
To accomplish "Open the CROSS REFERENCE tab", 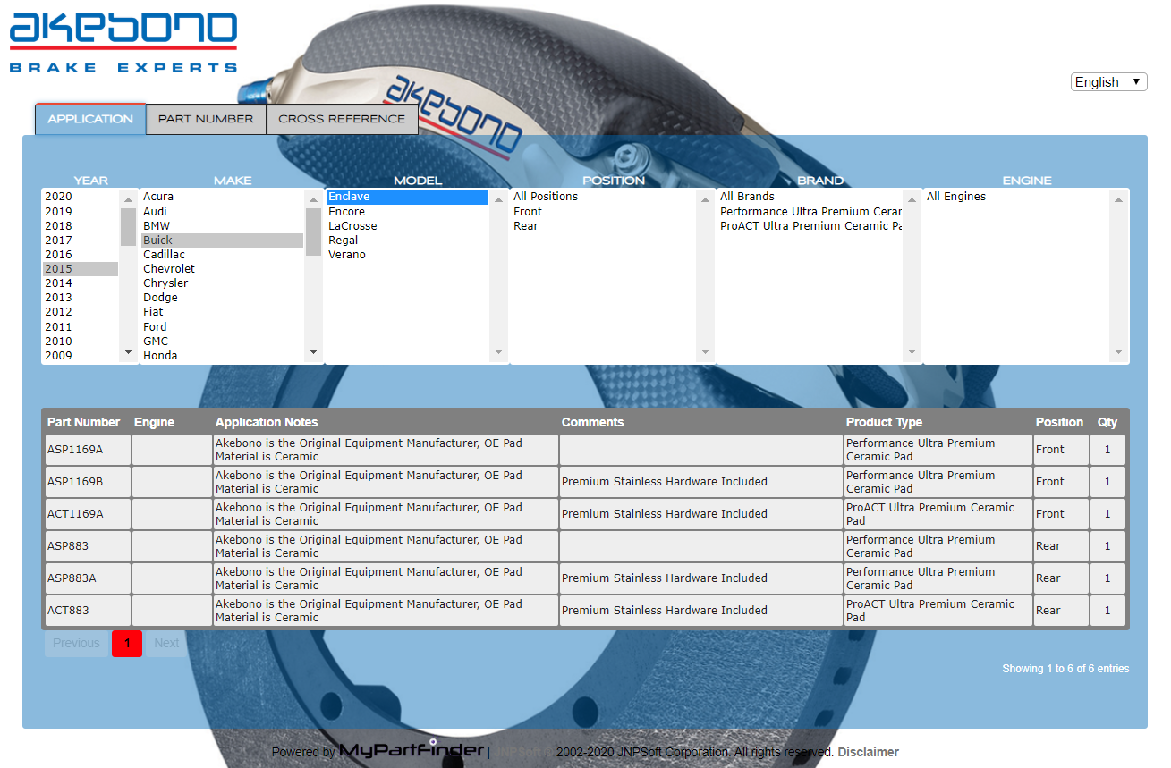I will 342,119.
